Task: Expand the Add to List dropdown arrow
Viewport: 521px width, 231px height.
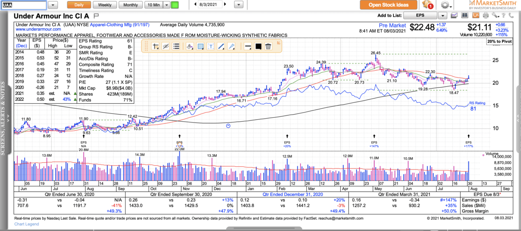Action: tap(442, 15)
